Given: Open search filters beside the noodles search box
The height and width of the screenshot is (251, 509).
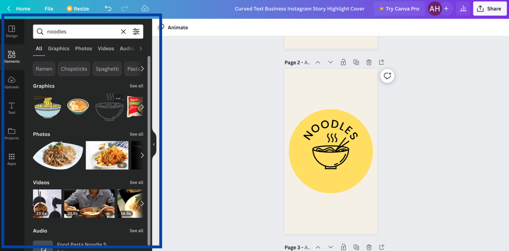Looking at the screenshot, I should (x=136, y=31).
